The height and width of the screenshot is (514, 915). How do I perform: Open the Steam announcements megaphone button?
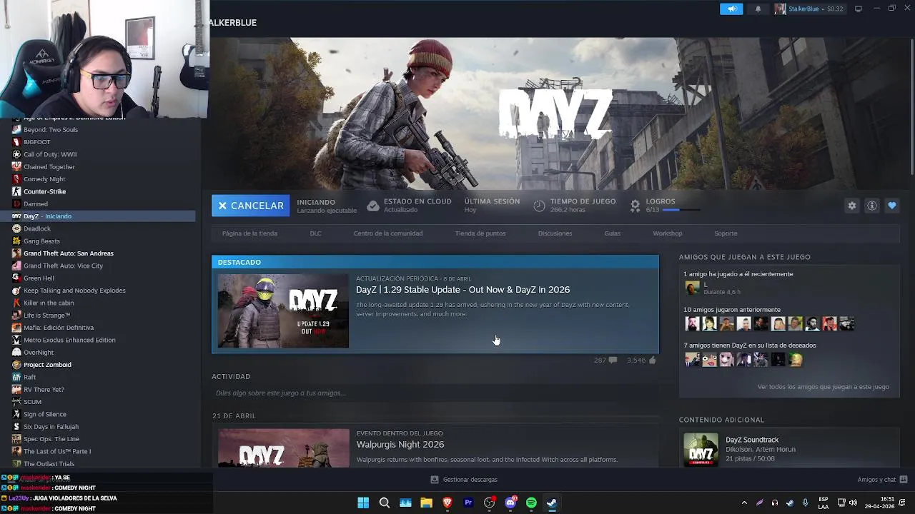click(731, 9)
